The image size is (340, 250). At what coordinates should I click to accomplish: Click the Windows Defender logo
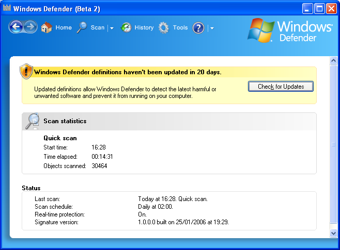(x=290, y=30)
